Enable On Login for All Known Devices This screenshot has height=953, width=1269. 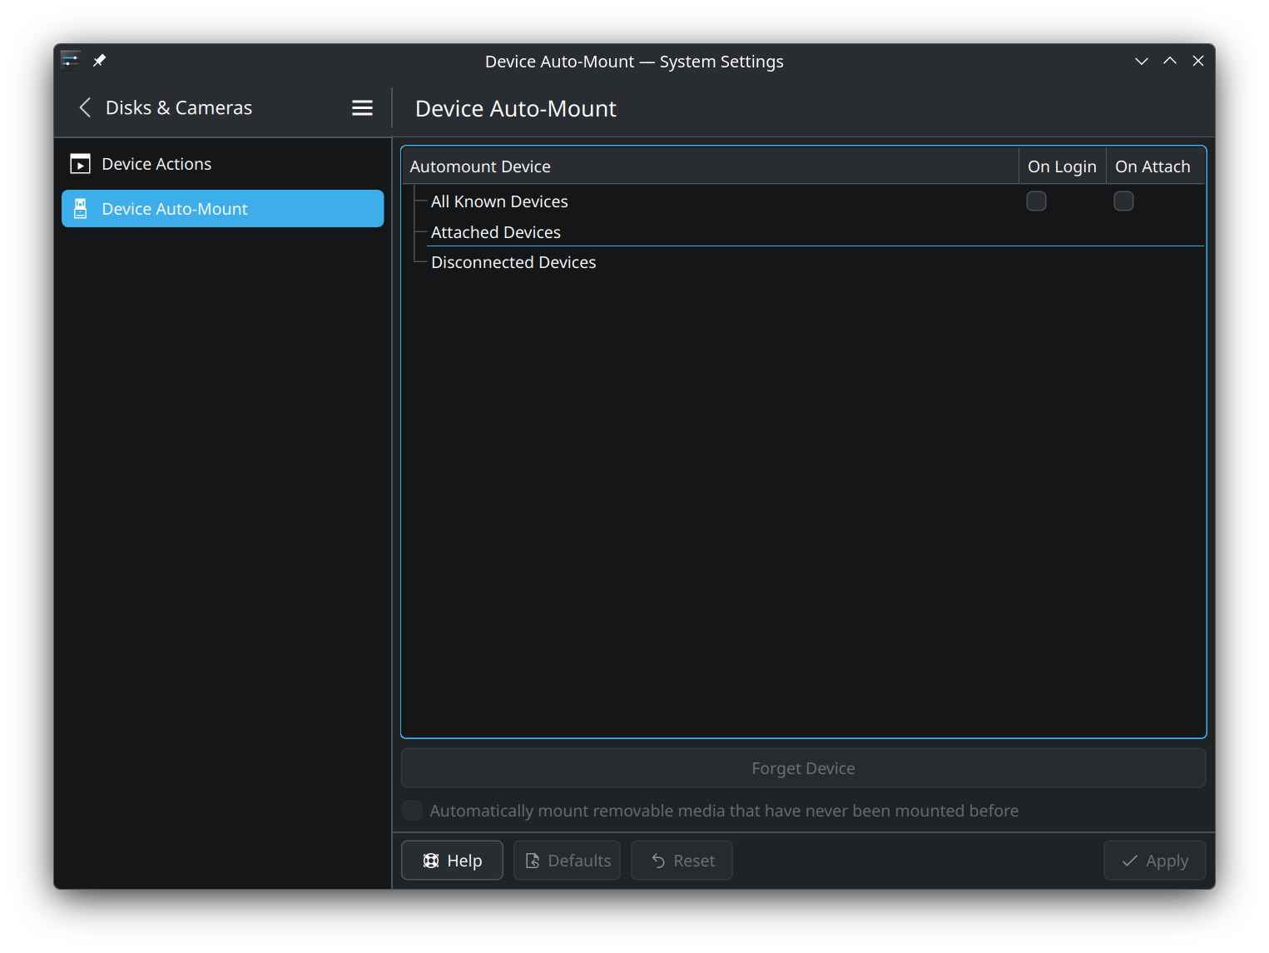click(x=1036, y=201)
